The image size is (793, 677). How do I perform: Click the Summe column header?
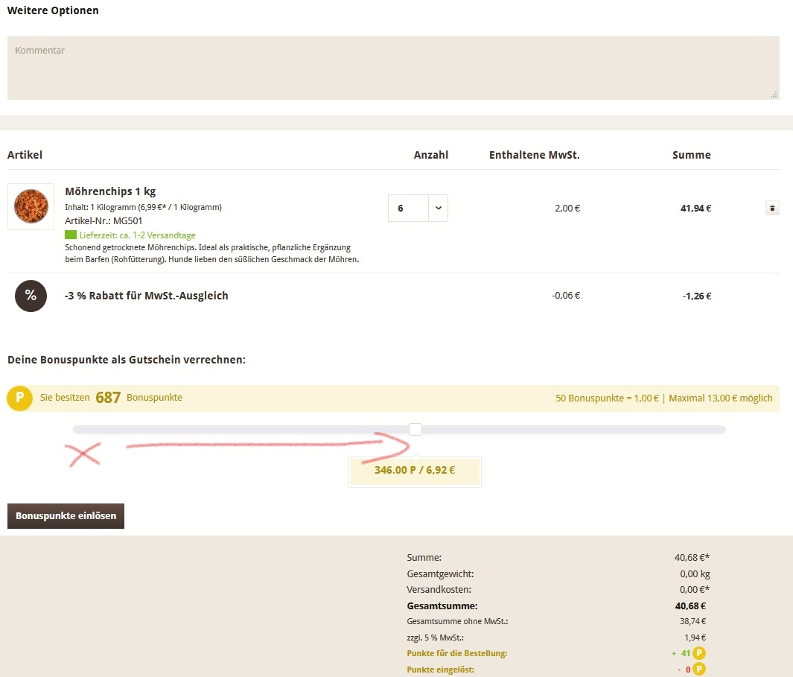point(691,155)
